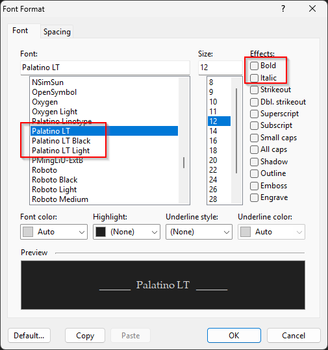
Task: Click the Default... button
Action: 29,335
